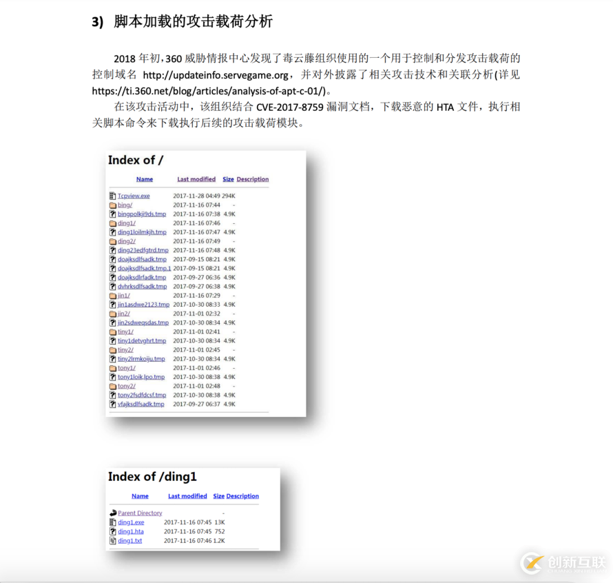Sort files by Size
613x583 pixels.
[228, 178]
